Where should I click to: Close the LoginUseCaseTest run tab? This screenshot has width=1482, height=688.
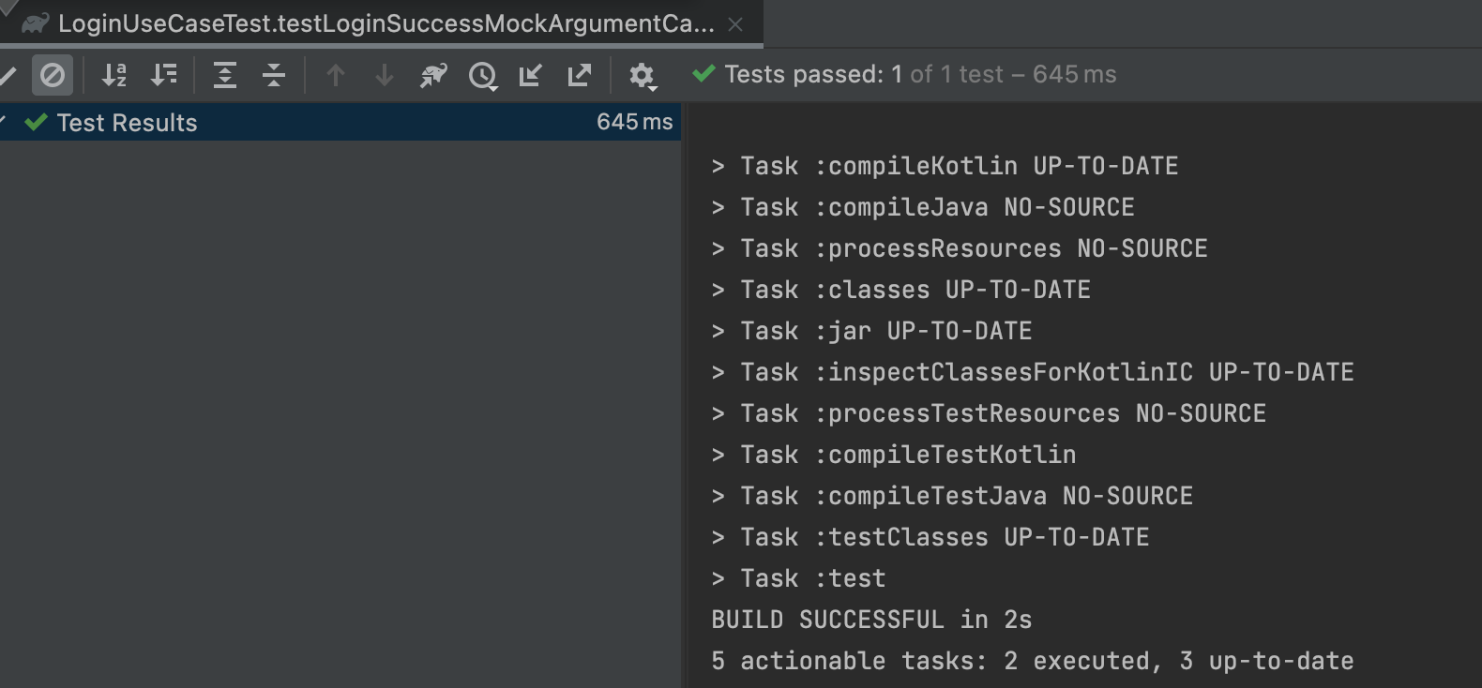pyautogui.click(x=735, y=24)
